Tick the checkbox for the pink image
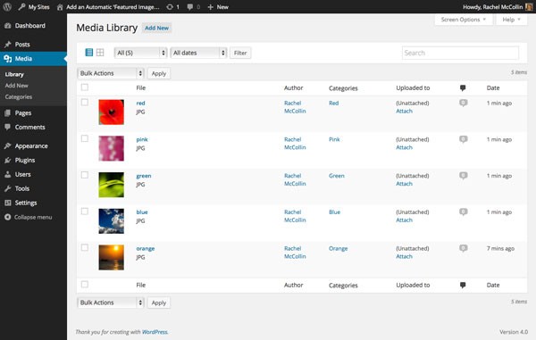The width and height of the screenshot is (536, 340). click(85, 138)
